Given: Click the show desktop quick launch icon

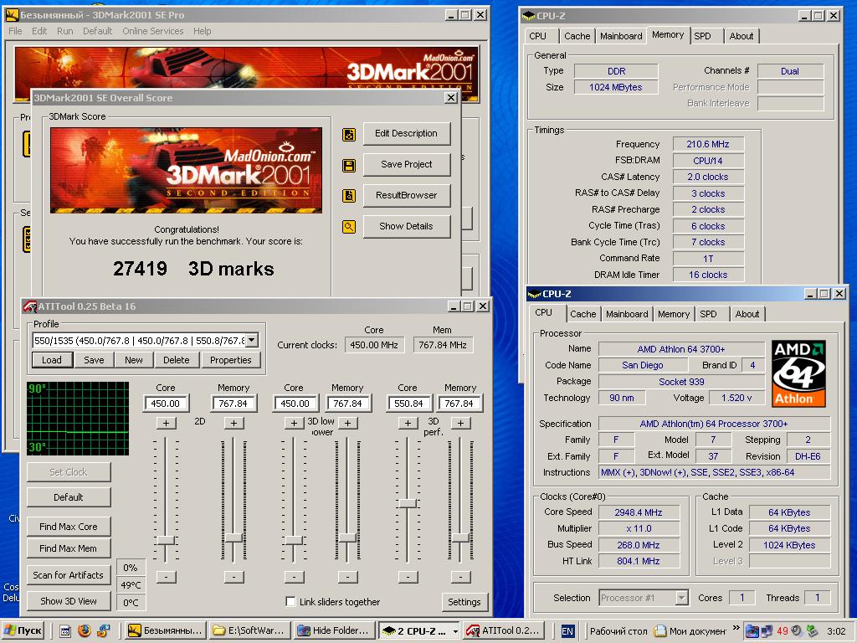Looking at the screenshot, I should [x=65, y=631].
